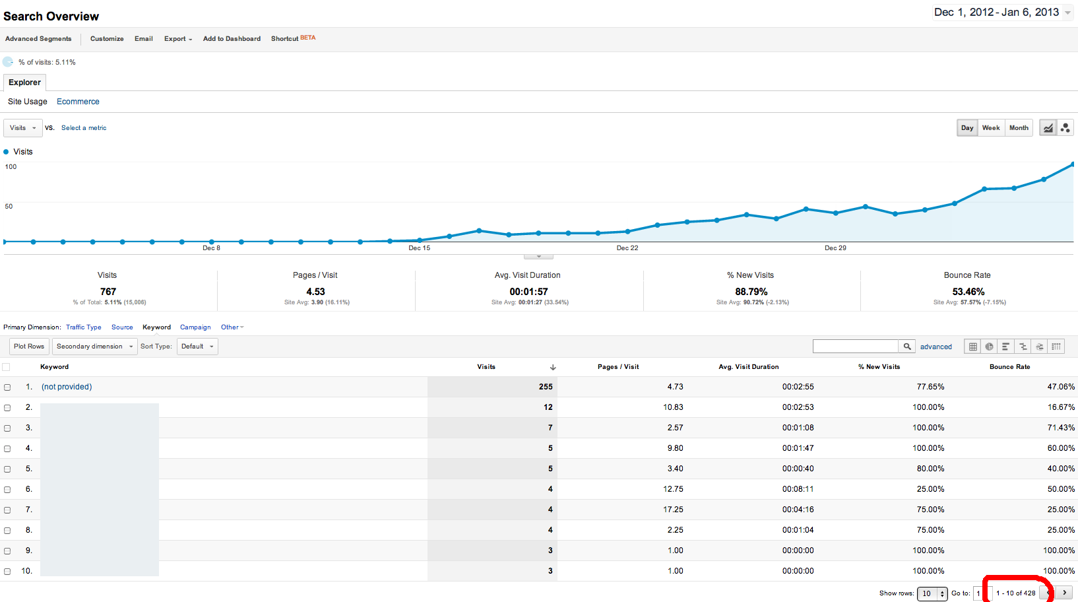Open the Secondary dimension dropdown

click(x=94, y=347)
